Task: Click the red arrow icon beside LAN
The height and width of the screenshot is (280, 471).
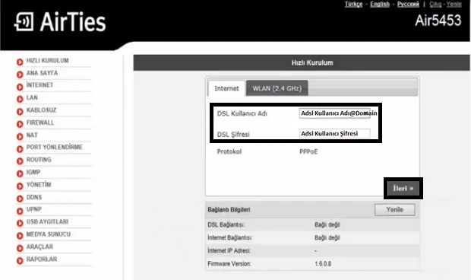Action: 20,99
